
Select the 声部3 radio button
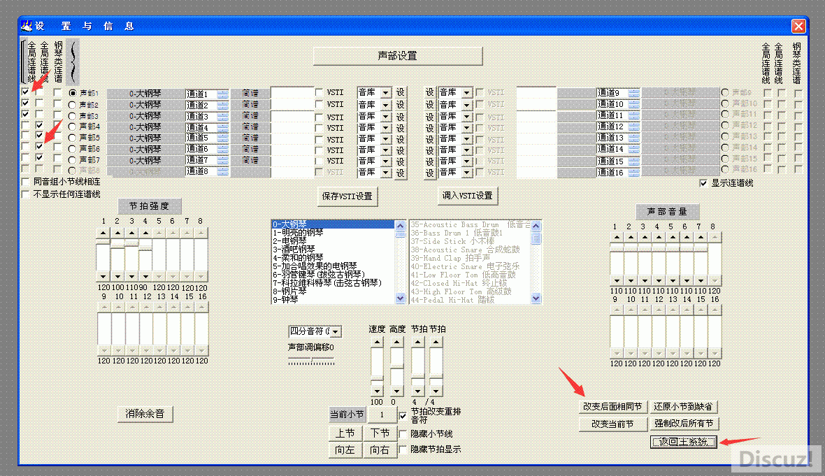coord(73,116)
